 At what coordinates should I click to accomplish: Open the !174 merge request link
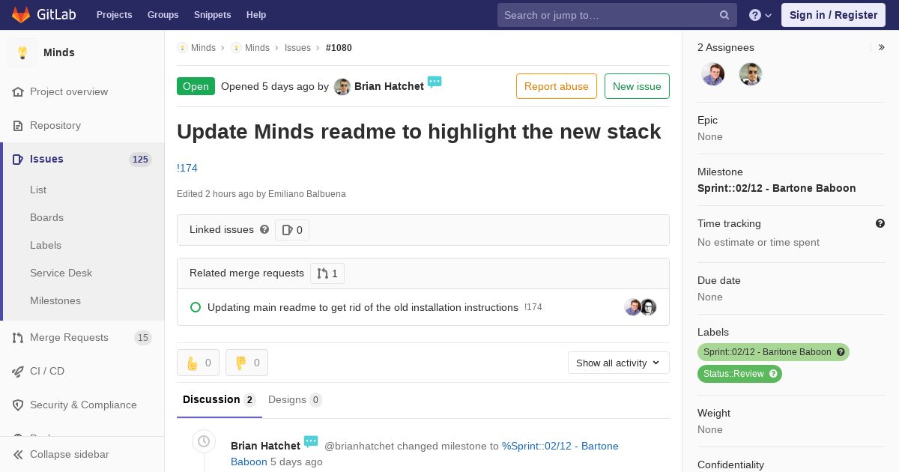187,168
